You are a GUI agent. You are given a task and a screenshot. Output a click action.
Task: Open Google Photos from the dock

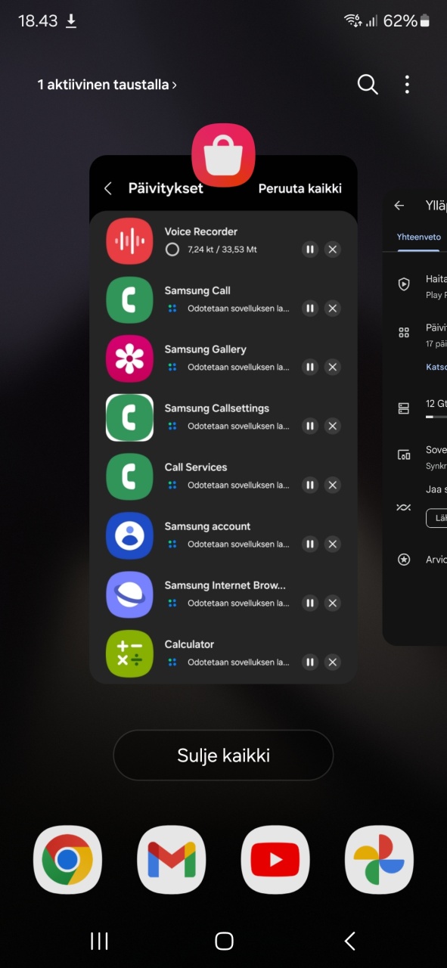(x=379, y=860)
